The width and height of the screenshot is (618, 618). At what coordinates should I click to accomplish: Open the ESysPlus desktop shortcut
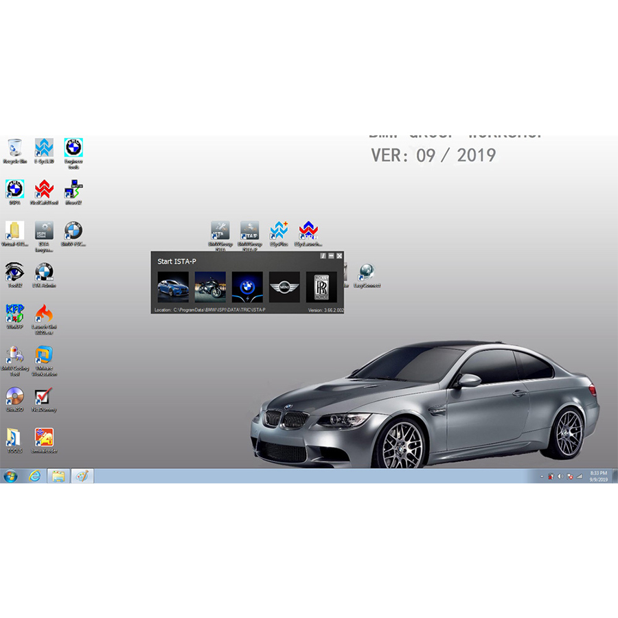(x=279, y=231)
